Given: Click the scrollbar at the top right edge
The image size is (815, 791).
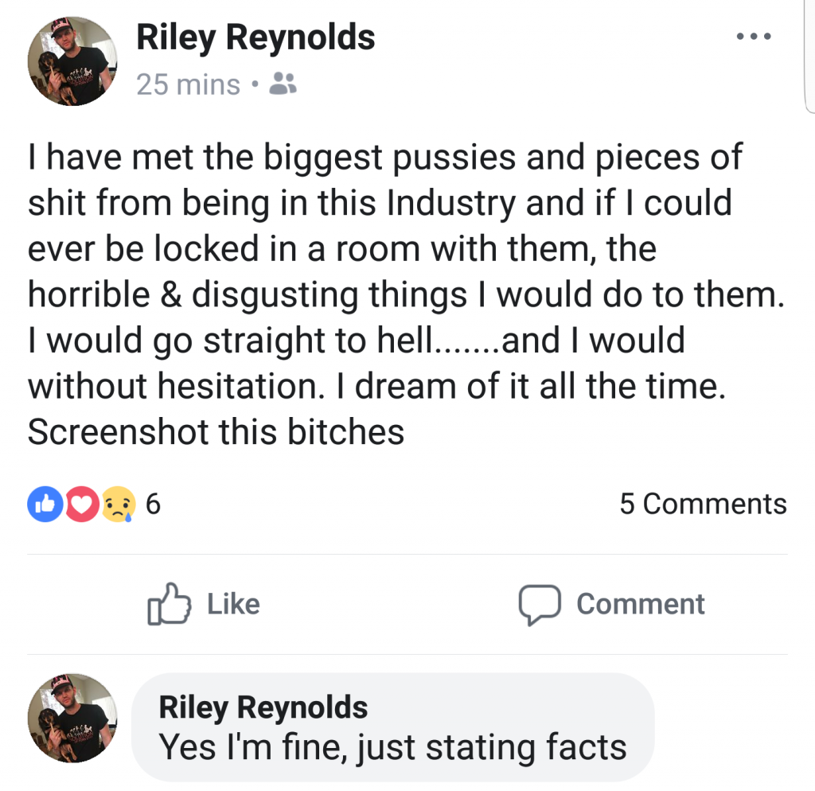Looking at the screenshot, I should pos(809,56).
